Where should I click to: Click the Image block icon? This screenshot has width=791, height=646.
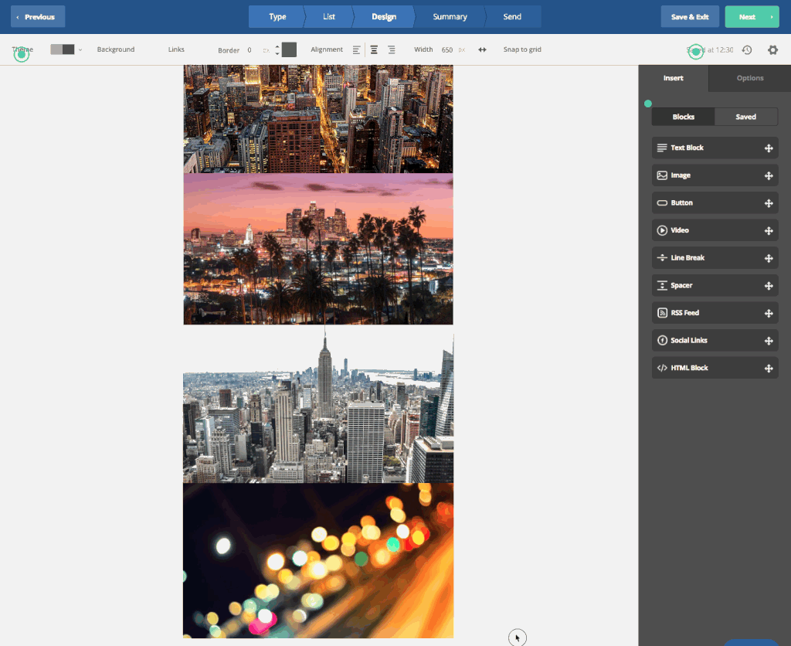pos(662,175)
